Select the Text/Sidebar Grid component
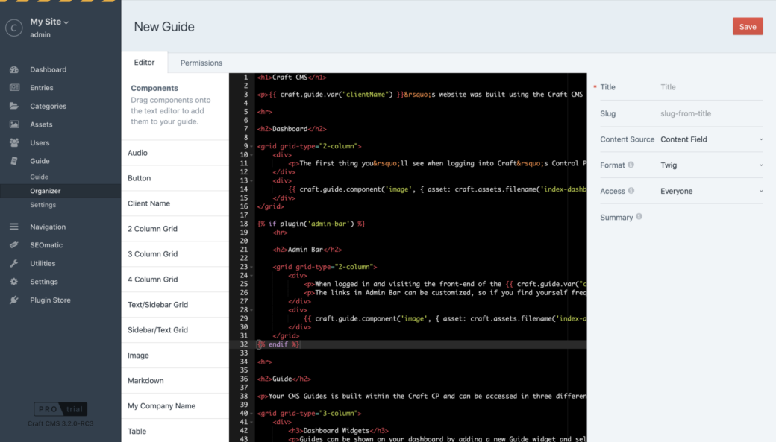 [x=175, y=305]
